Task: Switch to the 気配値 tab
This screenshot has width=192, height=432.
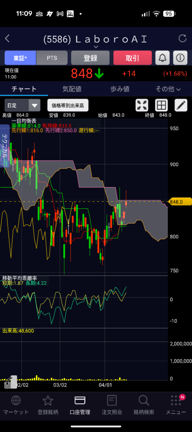Action: (72, 89)
